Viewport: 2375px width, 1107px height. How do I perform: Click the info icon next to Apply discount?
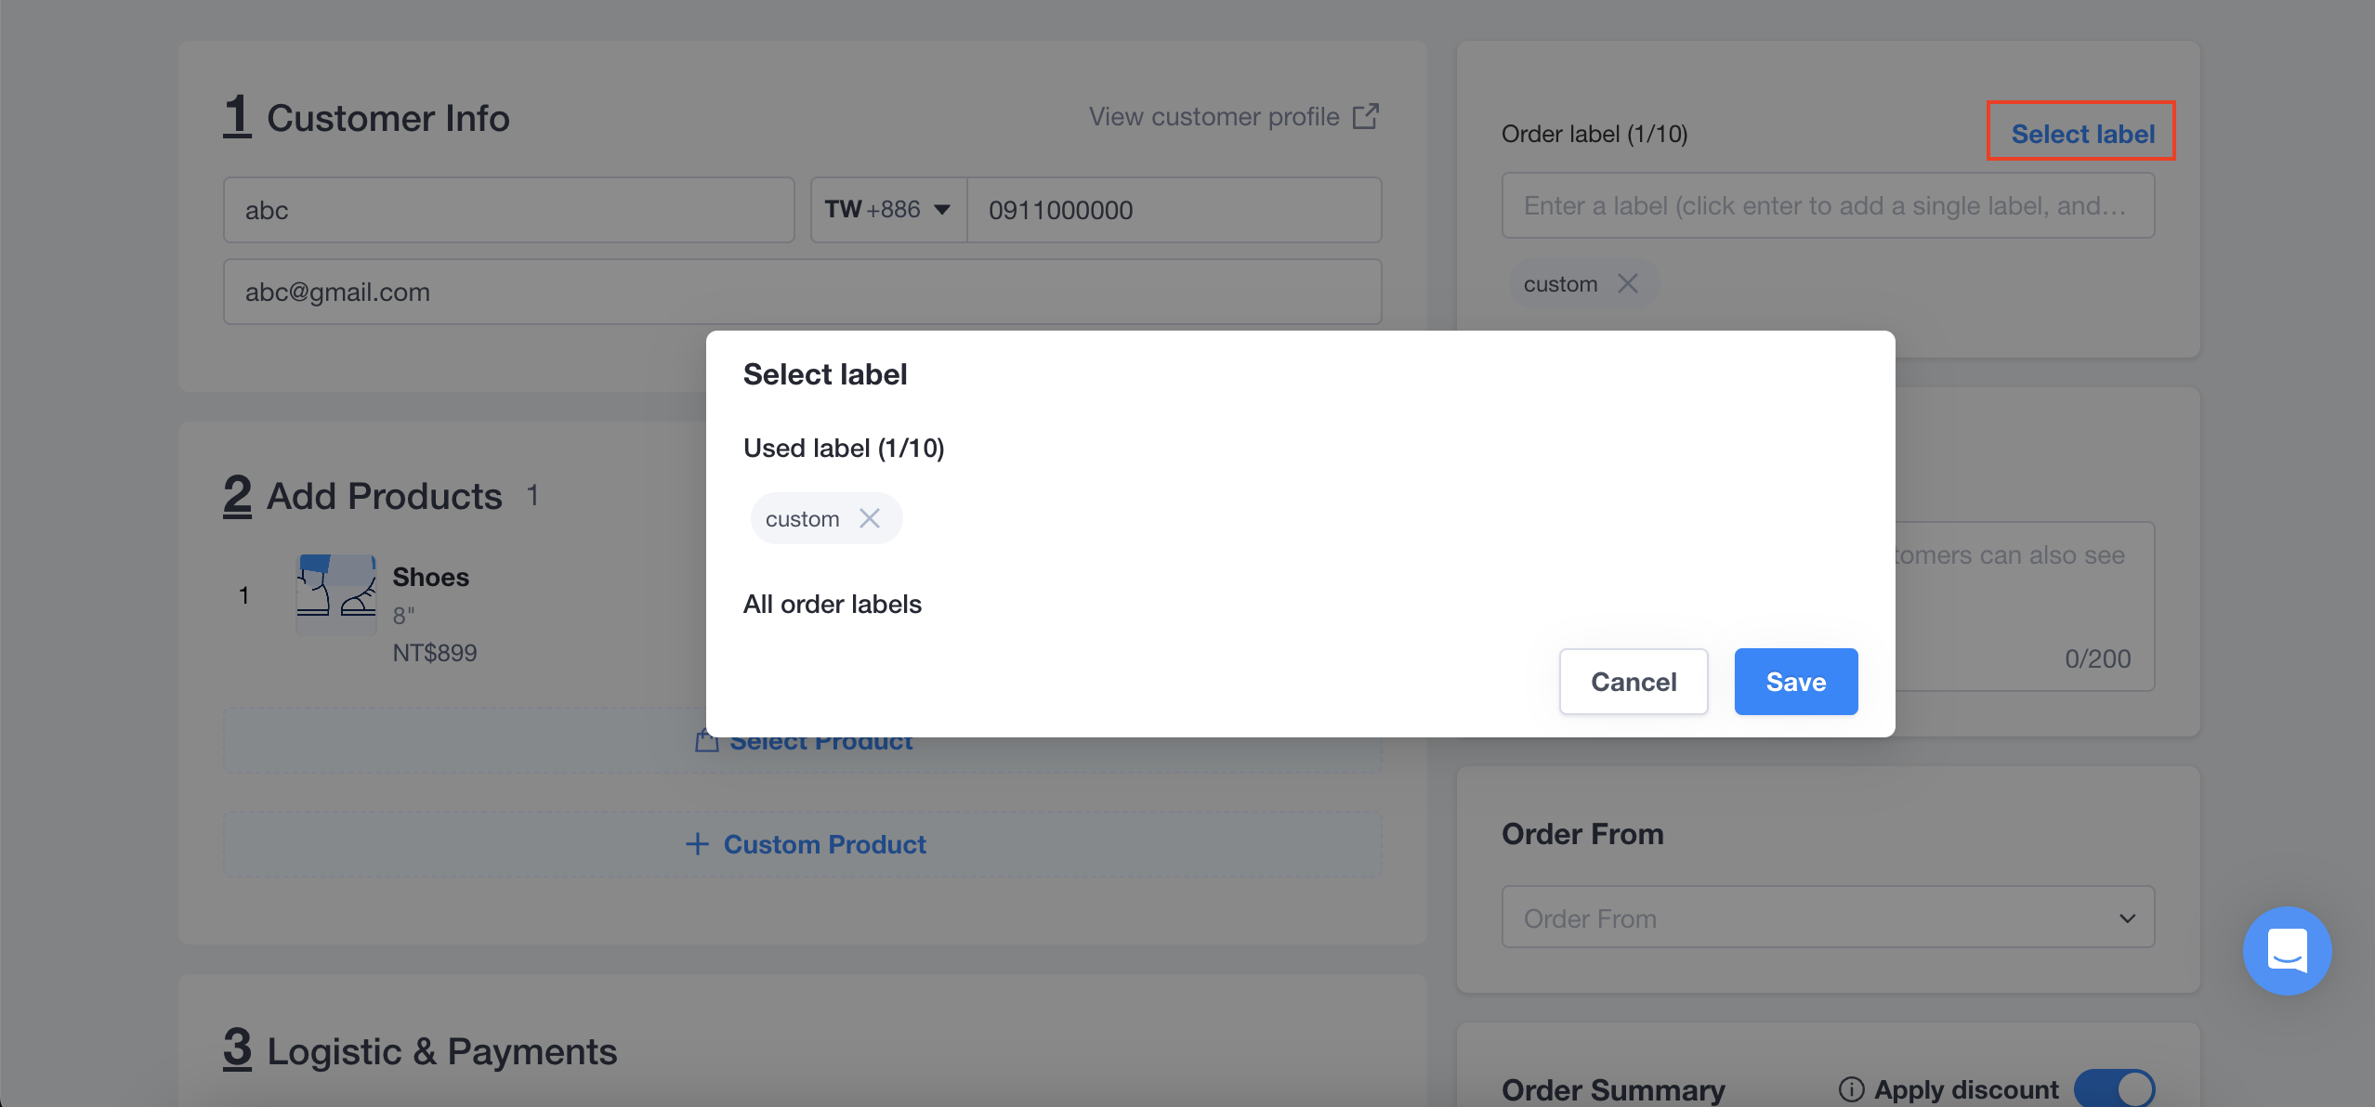pyautogui.click(x=1851, y=1088)
